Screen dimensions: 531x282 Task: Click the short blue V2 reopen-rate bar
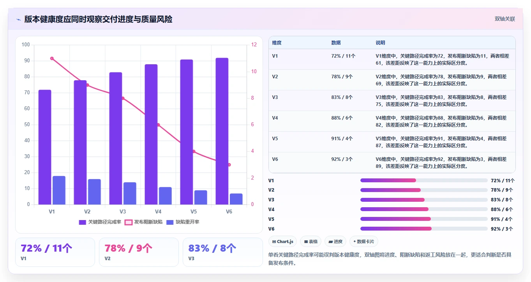[94, 192]
